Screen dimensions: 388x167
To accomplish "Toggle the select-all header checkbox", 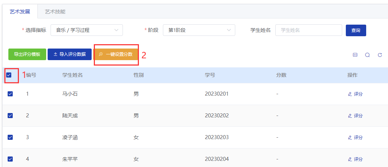I will [9, 75].
